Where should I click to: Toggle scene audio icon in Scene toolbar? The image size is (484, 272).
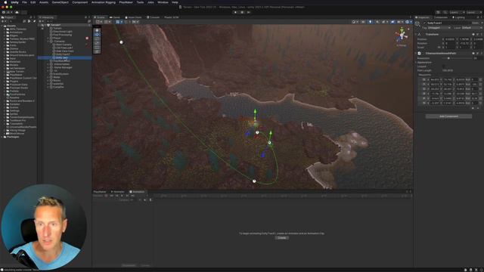coord(377,22)
